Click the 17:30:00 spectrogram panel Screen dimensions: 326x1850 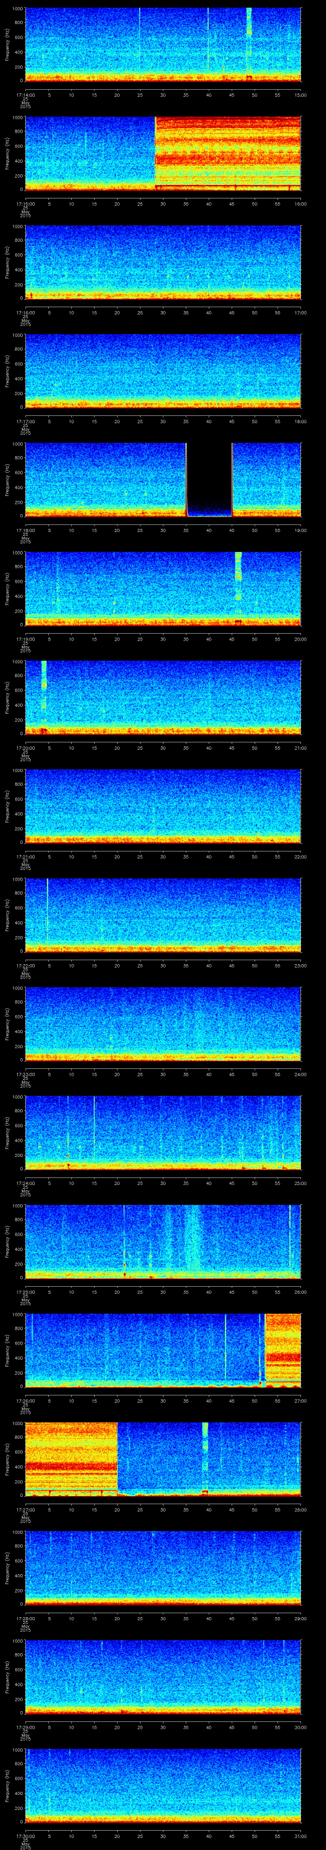coord(163,1785)
